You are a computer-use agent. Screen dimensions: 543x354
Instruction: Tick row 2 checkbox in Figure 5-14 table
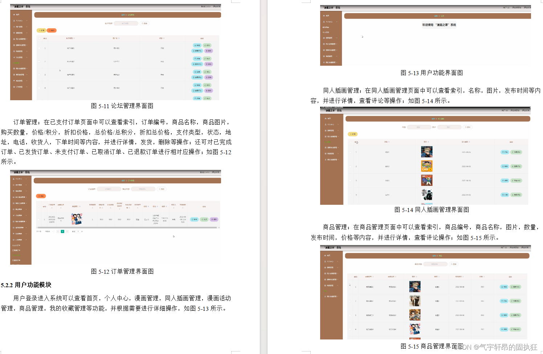350,166
